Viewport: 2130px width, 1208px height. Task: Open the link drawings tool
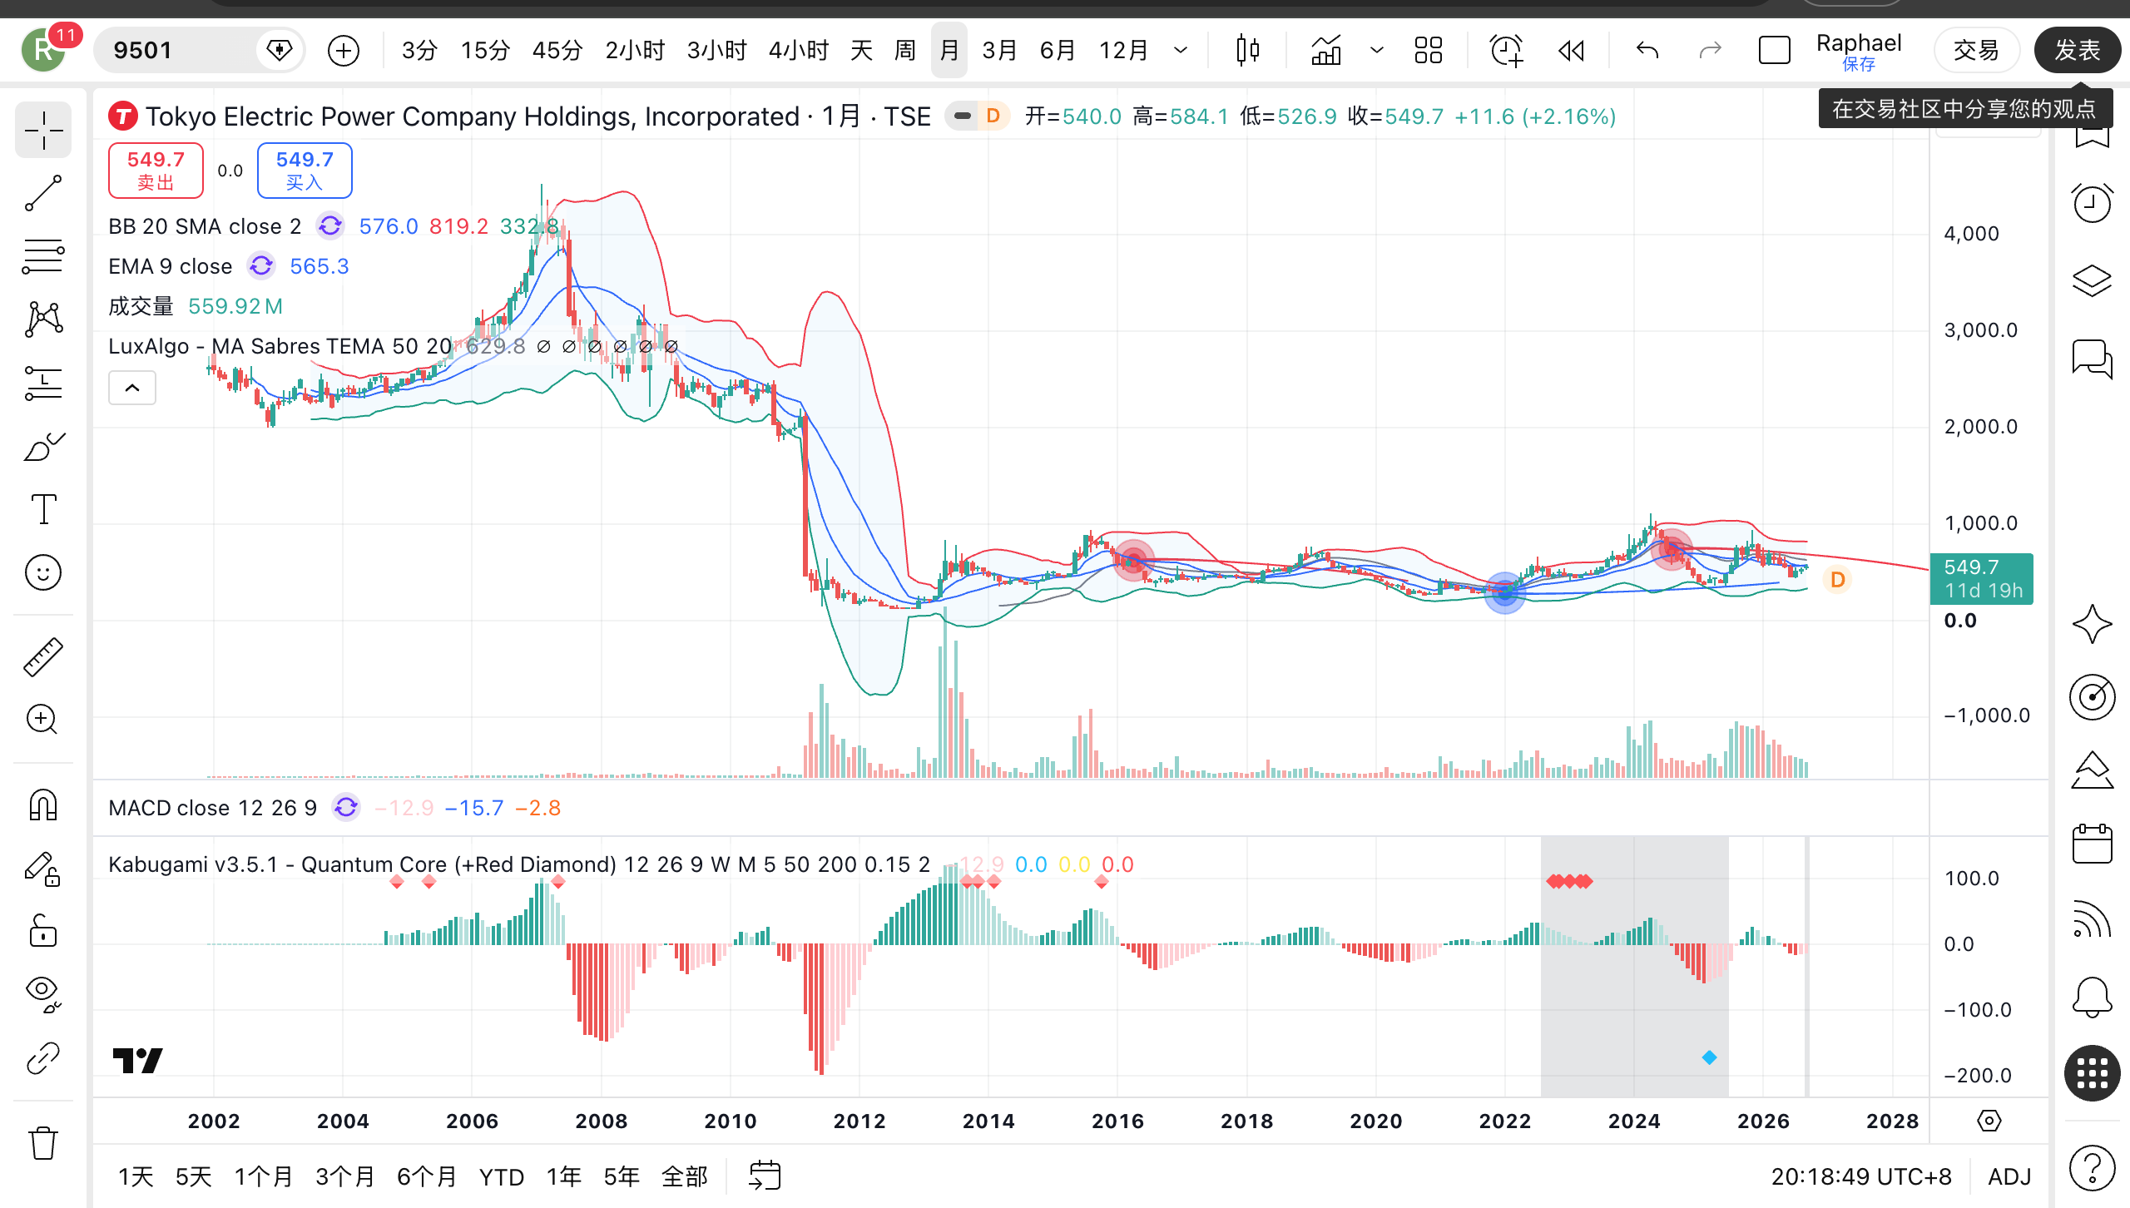pyautogui.click(x=43, y=1057)
